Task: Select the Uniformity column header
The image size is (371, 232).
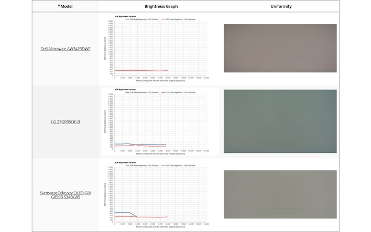Action: pyautogui.click(x=281, y=6)
